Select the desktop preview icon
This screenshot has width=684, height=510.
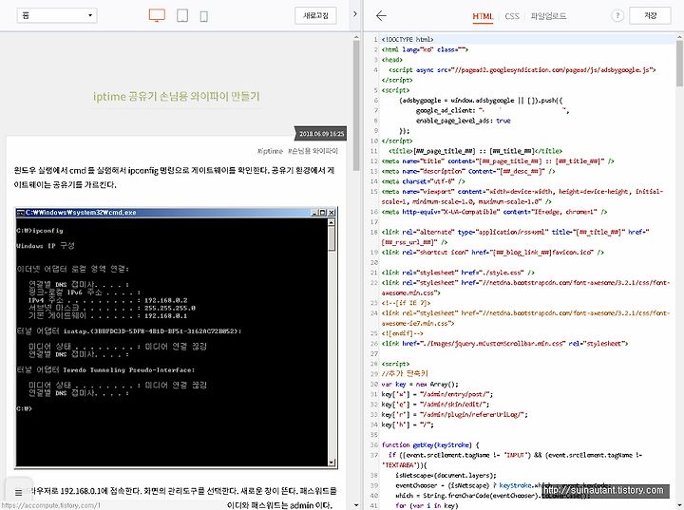tap(157, 16)
